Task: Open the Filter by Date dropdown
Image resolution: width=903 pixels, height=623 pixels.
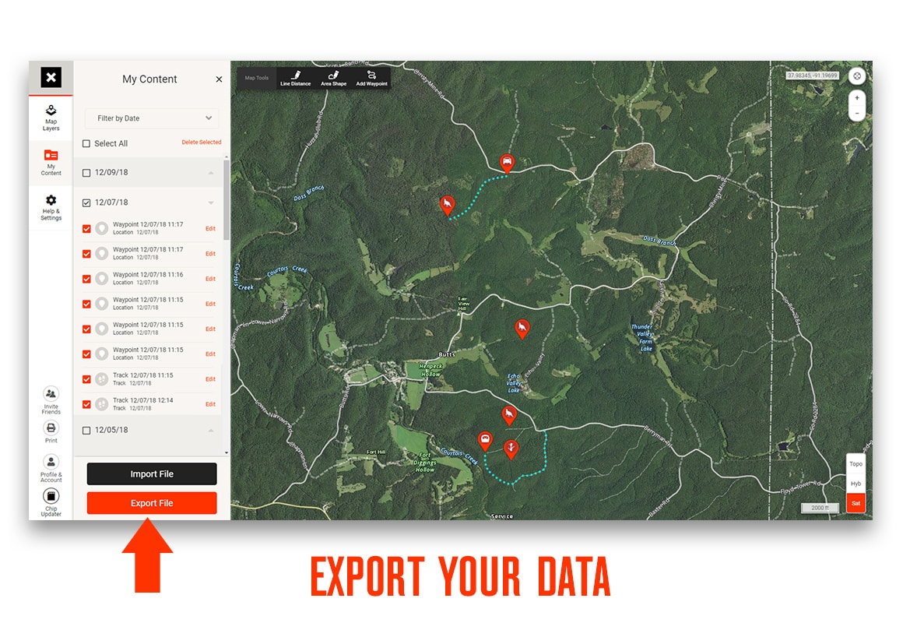Action: pos(152,118)
